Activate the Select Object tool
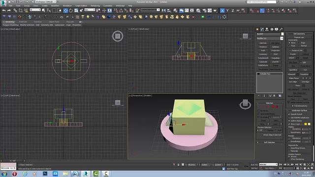This screenshot has width=315, height=177. click(x=43, y=10)
